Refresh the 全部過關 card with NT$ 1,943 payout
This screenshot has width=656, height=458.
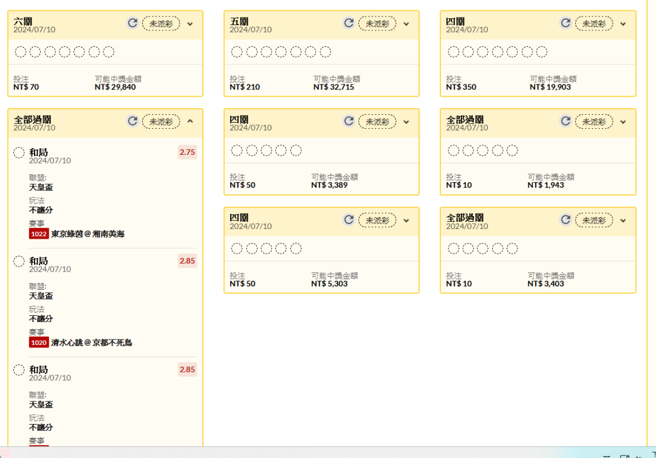565,121
